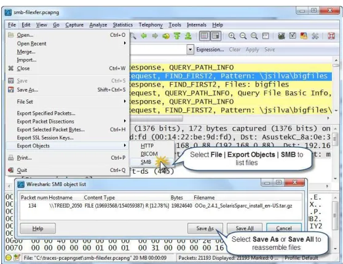The width and height of the screenshot is (343, 264).
Task: Open Capture Filters toolbar icon
Action: coord(282,36)
